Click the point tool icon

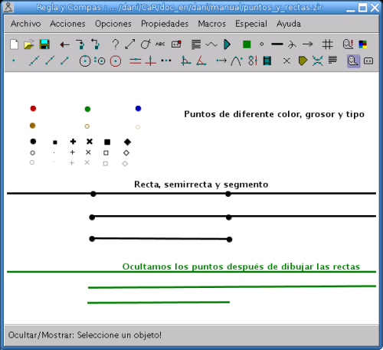click(x=14, y=61)
